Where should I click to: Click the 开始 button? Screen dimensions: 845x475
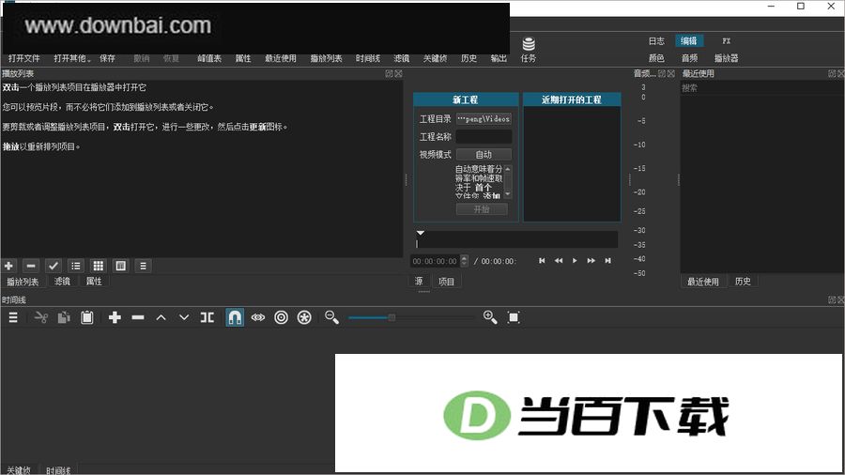coord(482,209)
